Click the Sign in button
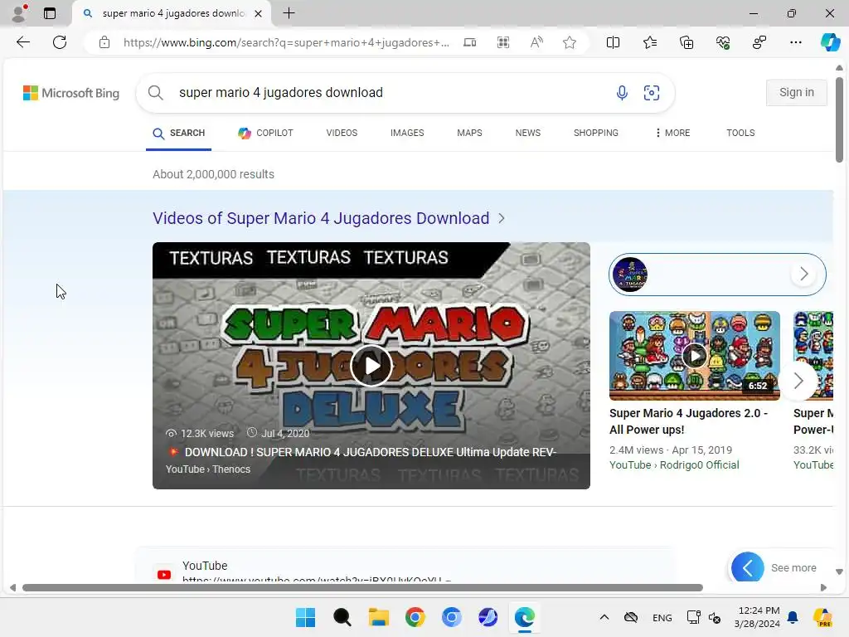Image resolution: width=849 pixels, height=637 pixels. pos(797,93)
